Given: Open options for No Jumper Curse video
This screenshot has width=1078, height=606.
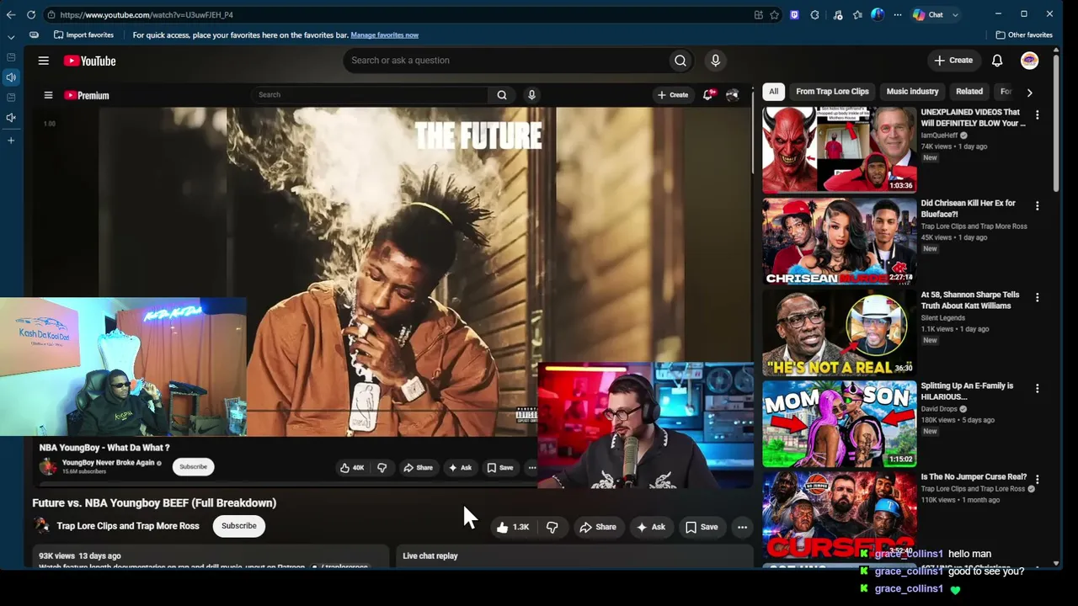Looking at the screenshot, I should [x=1037, y=479].
